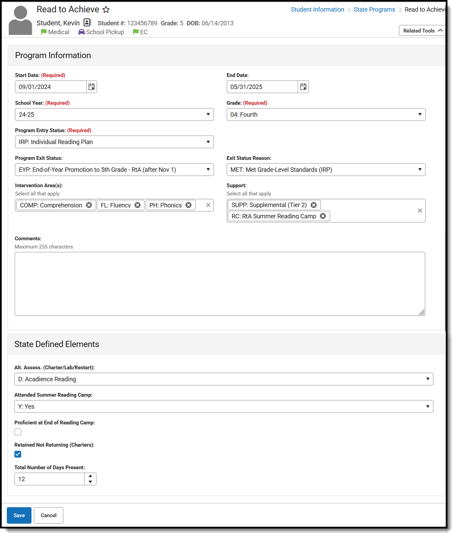Remove the FL: Fluency intervention tag
The height and width of the screenshot is (537, 456).
tap(138, 205)
